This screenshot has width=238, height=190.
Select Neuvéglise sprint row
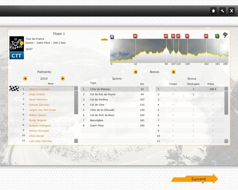115,121
